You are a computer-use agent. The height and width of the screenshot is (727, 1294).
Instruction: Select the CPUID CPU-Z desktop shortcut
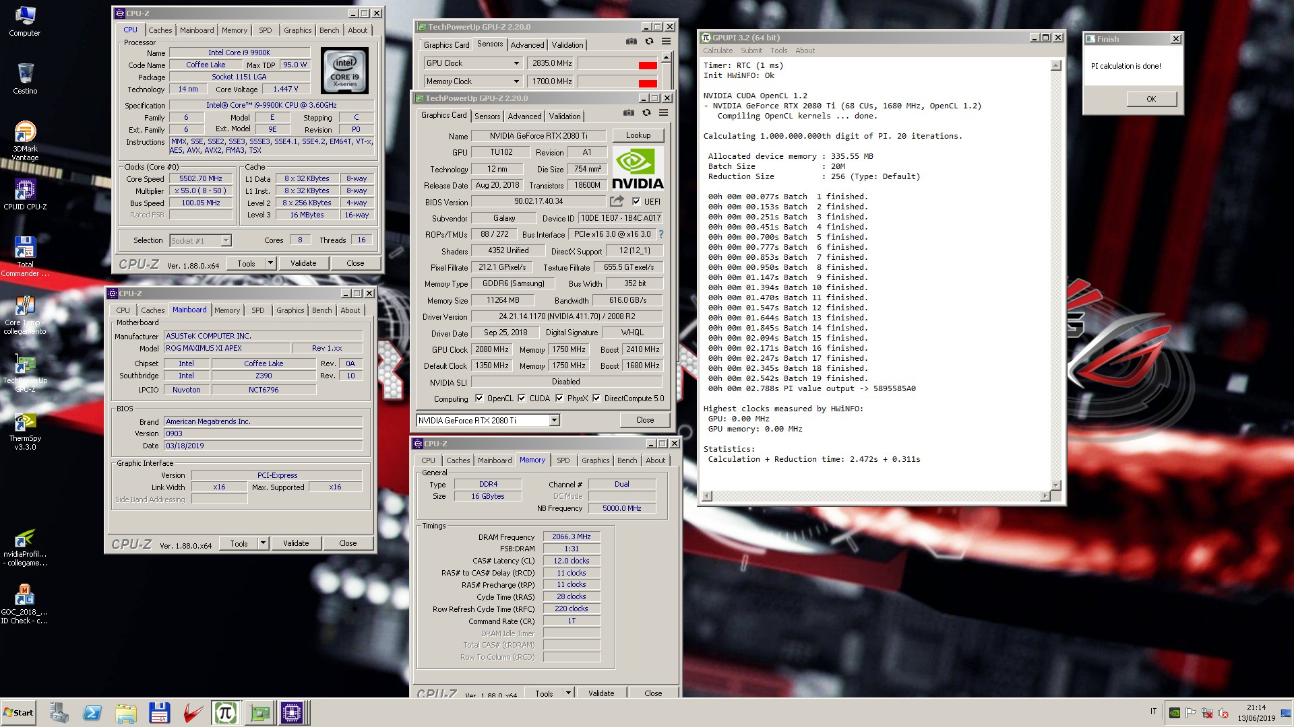click(x=25, y=195)
